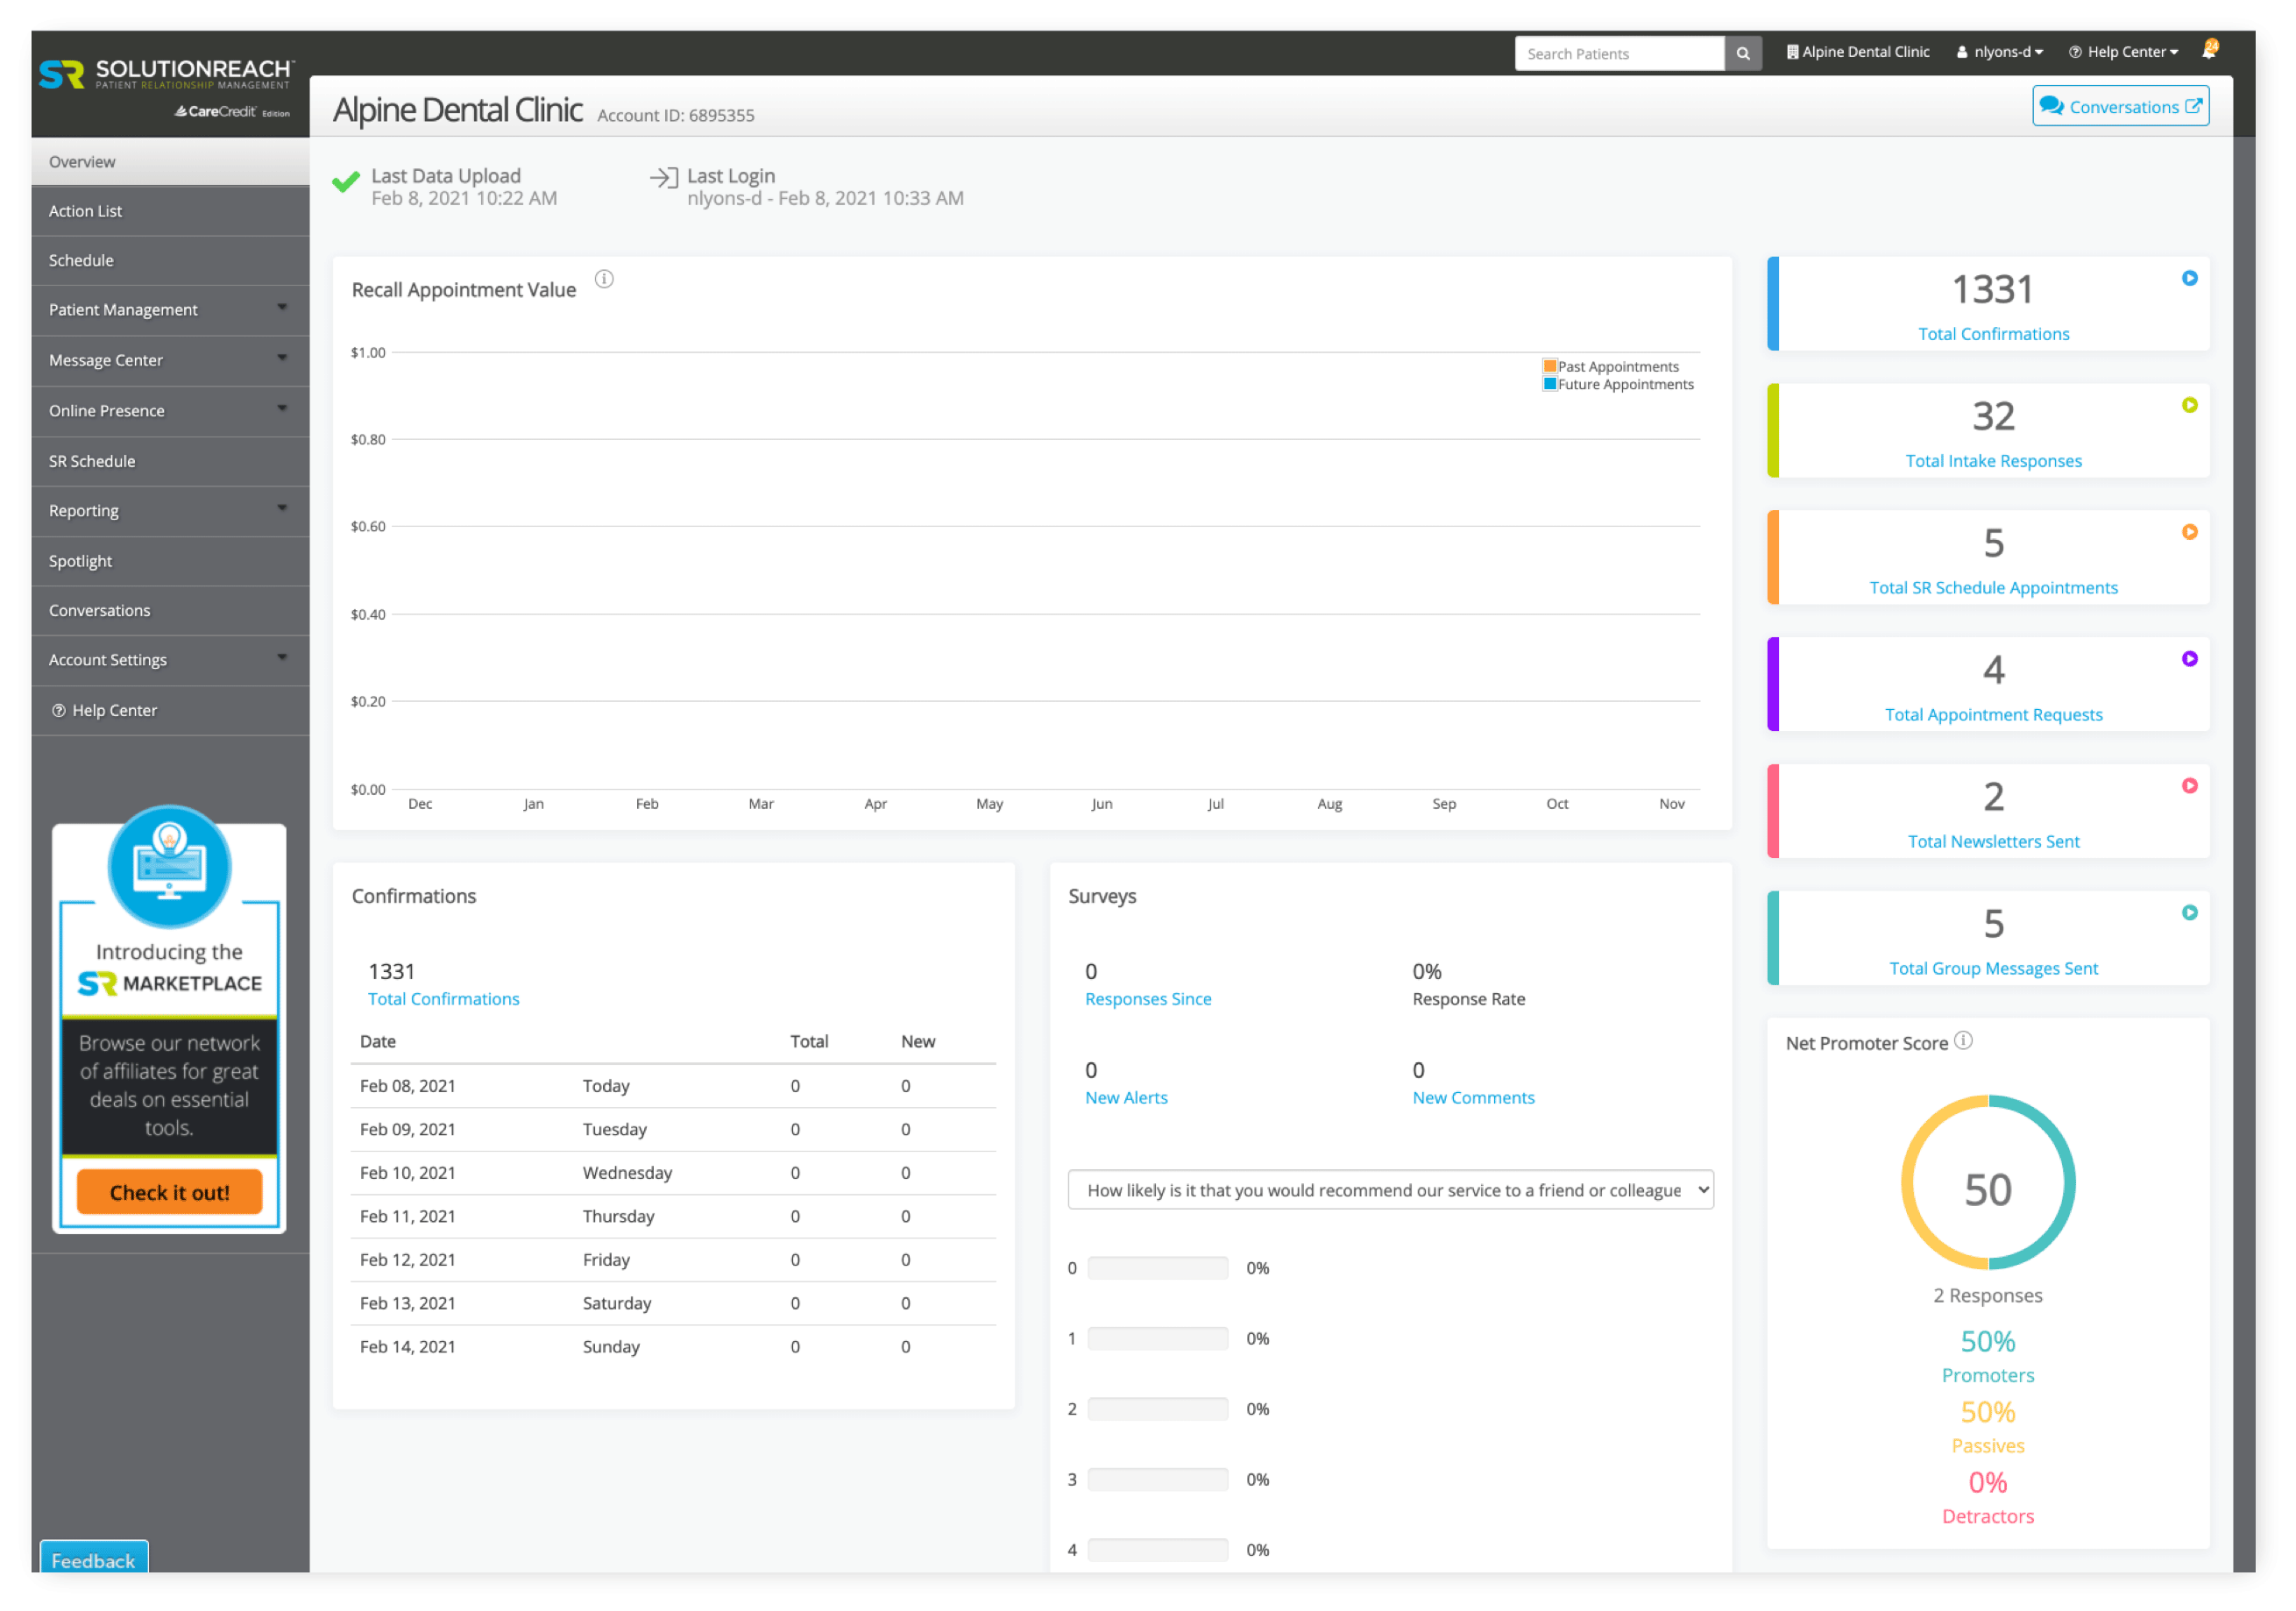Open the nlyons-d user dropdown
The height and width of the screenshot is (1611, 2296).
click(1999, 52)
